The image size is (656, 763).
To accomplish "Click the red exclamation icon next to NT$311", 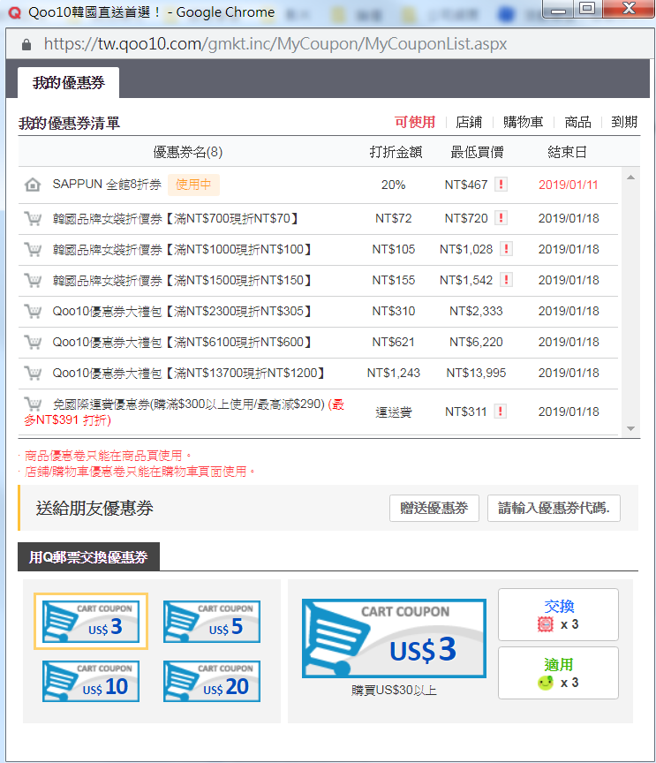I will tap(500, 412).
